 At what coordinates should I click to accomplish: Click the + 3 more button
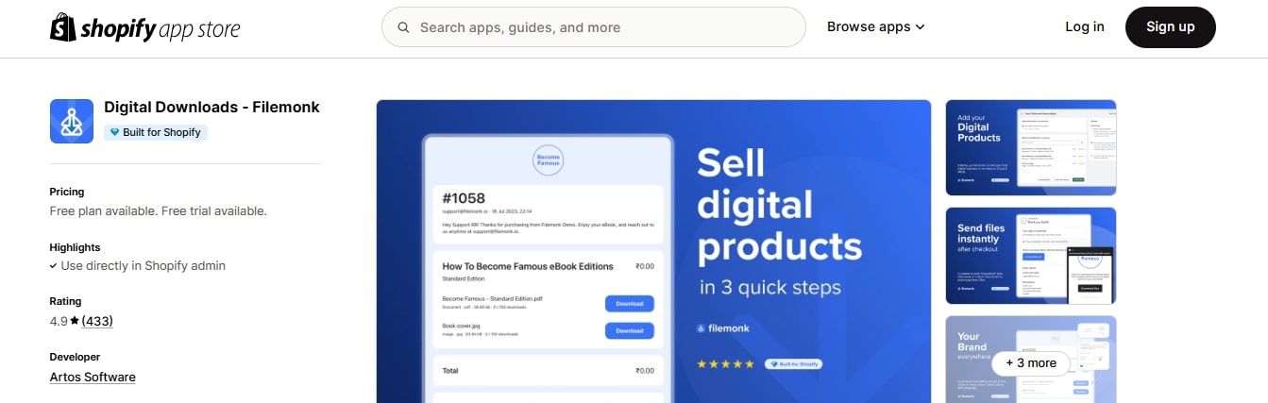tap(1031, 362)
